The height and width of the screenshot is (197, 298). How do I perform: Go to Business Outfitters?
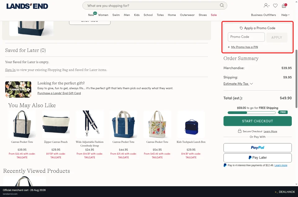pyautogui.click(x=264, y=15)
